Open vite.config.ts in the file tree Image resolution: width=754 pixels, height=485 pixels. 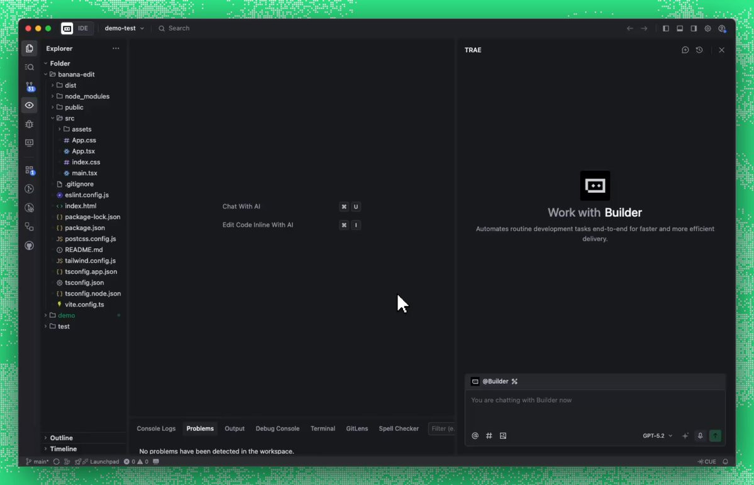point(85,305)
